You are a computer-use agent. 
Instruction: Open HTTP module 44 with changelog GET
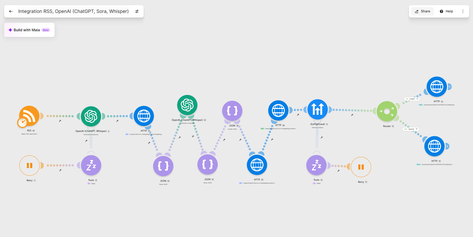pyautogui.click(x=144, y=116)
